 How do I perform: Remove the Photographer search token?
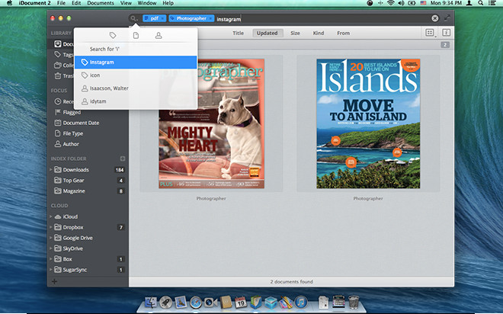(x=211, y=18)
